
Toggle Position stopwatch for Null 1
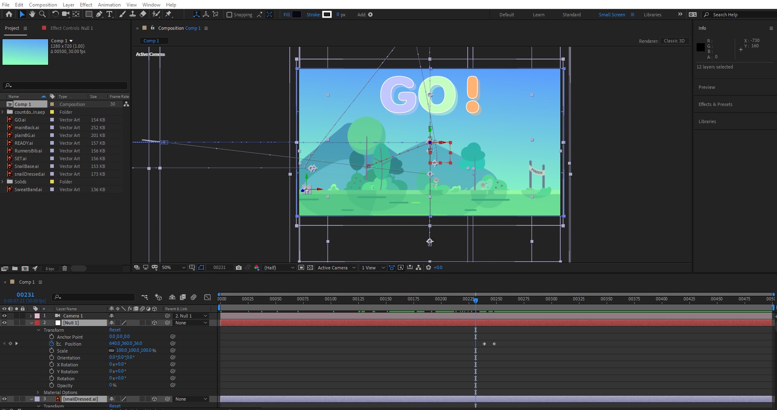click(x=51, y=344)
